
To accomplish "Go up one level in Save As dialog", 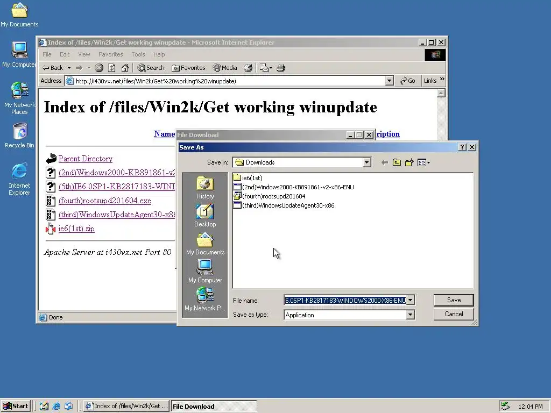I will click(x=397, y=162).
